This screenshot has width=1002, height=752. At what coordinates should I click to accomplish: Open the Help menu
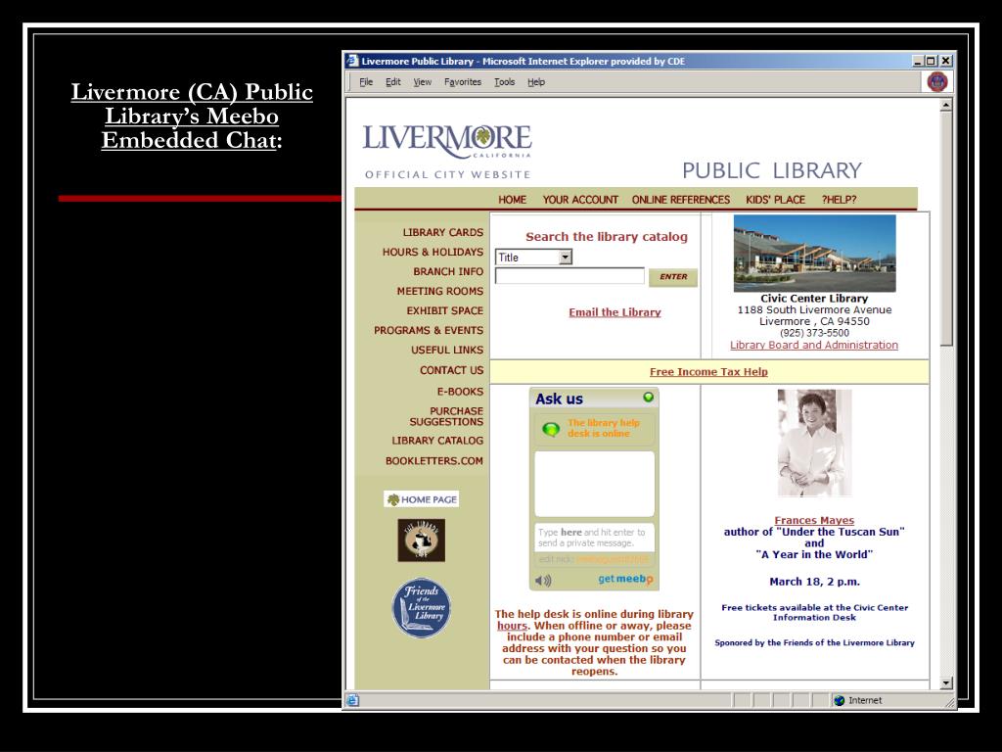coord(536,82)
